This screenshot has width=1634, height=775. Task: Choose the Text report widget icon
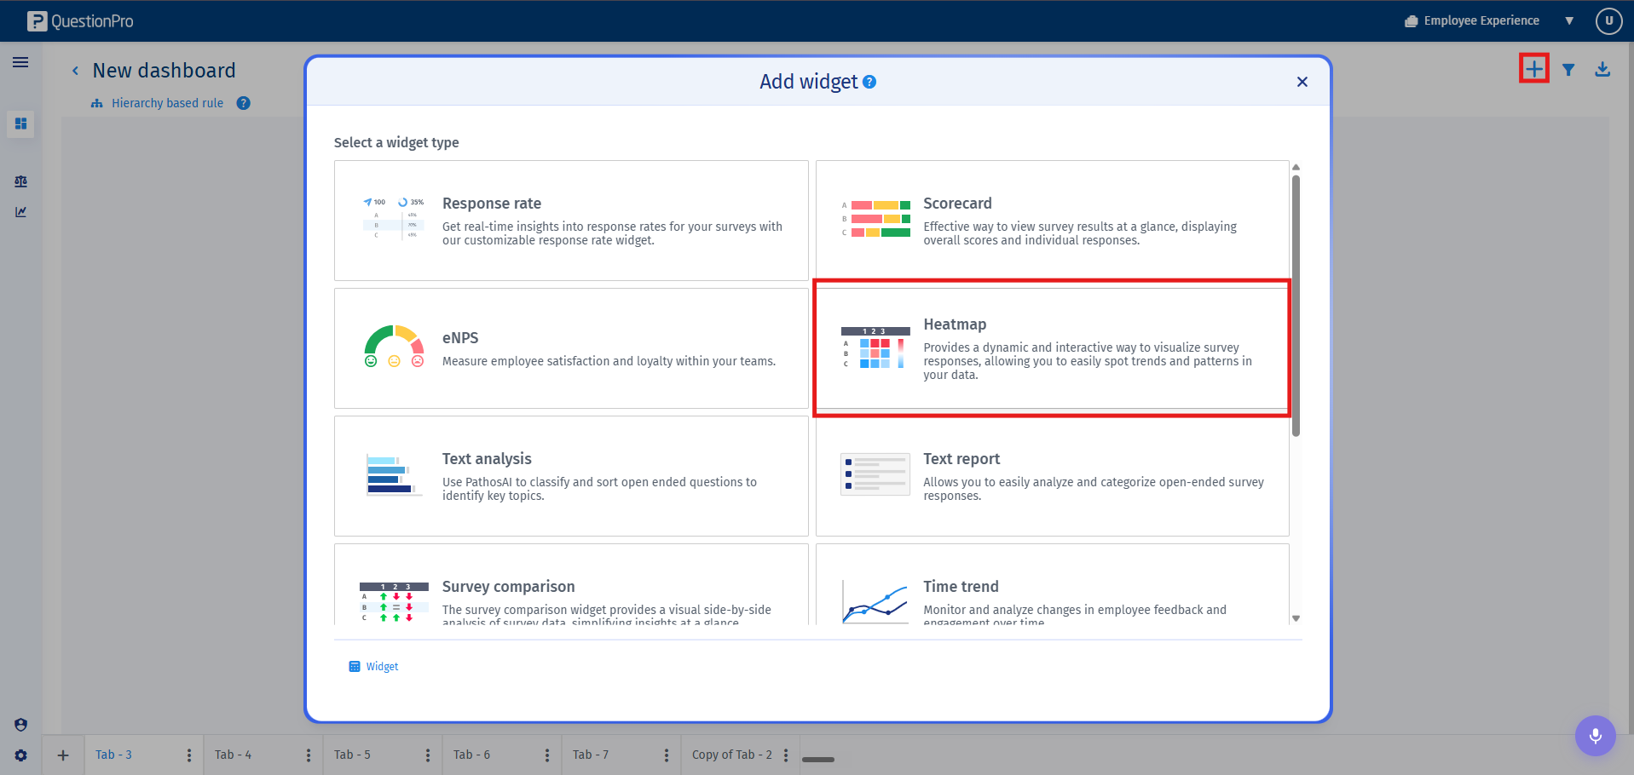pyautogui.click(x=875, y=474)
